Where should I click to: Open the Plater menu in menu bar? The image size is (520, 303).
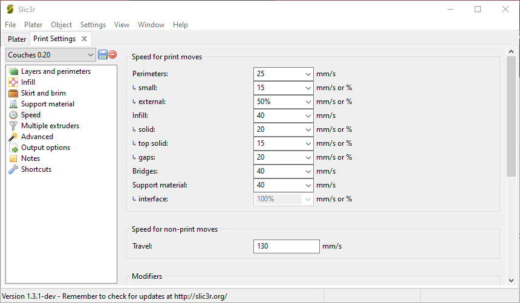tap(33, 25)
